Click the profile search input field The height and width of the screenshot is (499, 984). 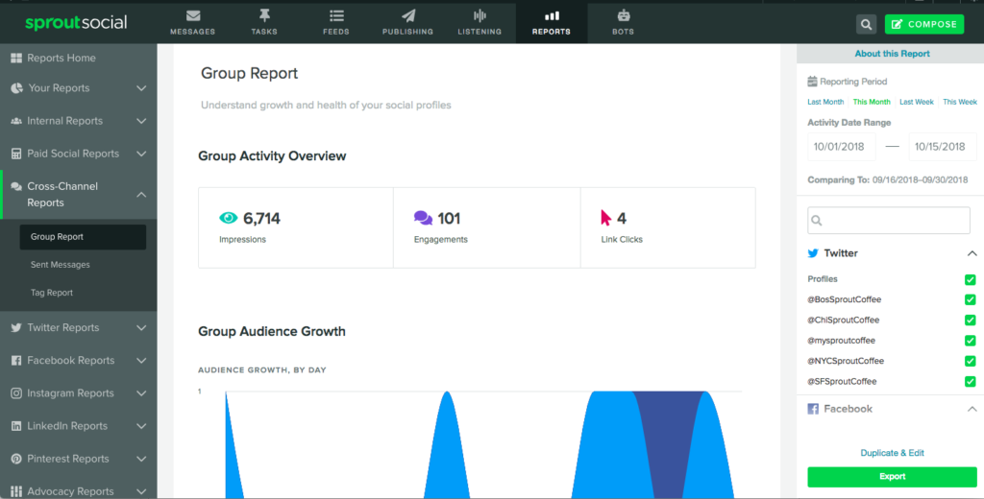tap(889, 221)
